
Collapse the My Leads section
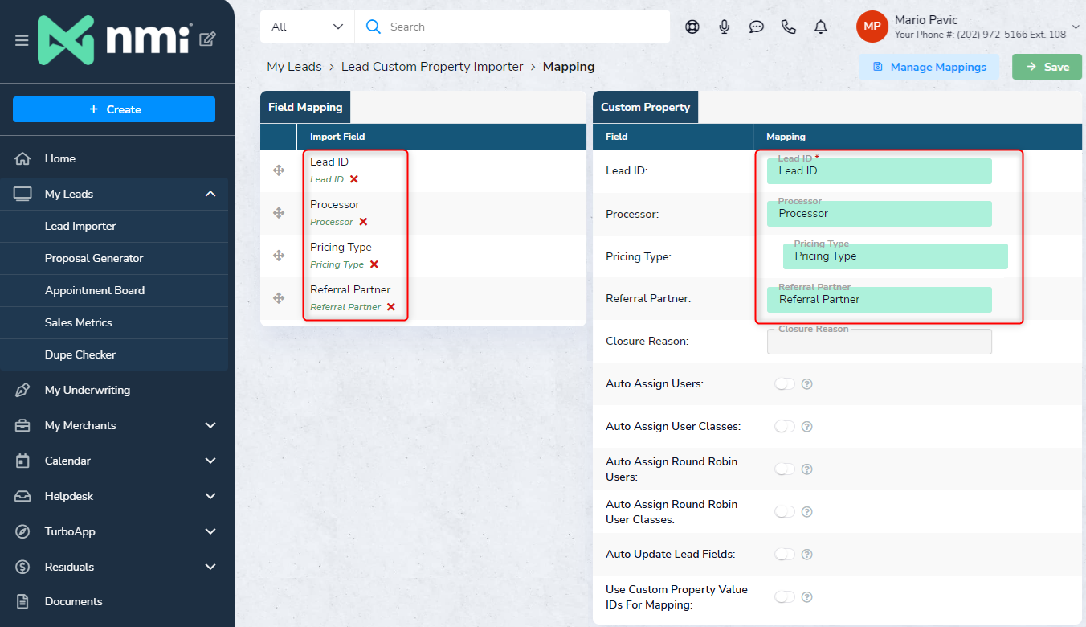[210, 194]
